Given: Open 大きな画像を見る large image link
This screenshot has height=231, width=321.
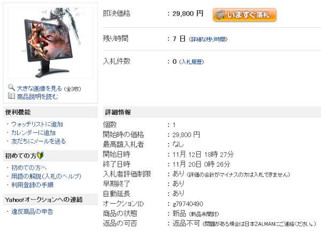Looking at the screenshot, I should click(x=39, y=88).
